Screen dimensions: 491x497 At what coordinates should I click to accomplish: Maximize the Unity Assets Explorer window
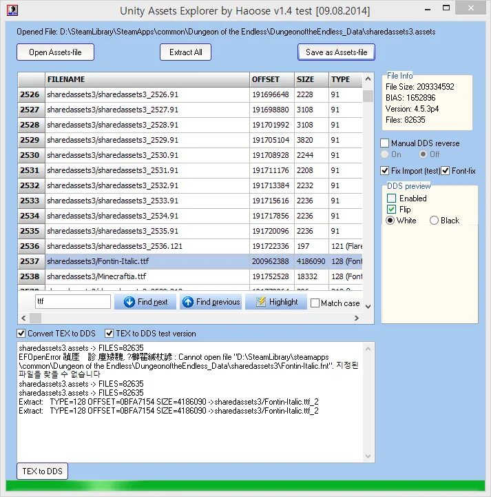pyautogui.click(x=446, y=8)
